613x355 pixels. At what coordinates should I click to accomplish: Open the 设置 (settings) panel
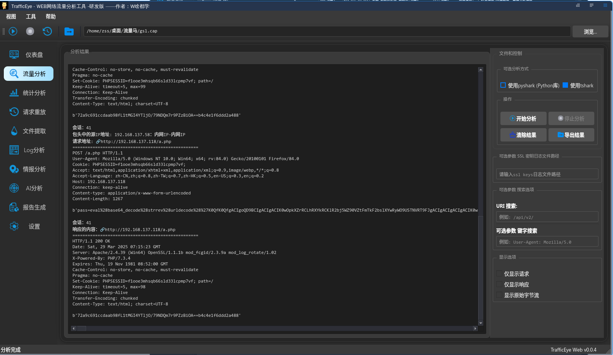point(28,226)
